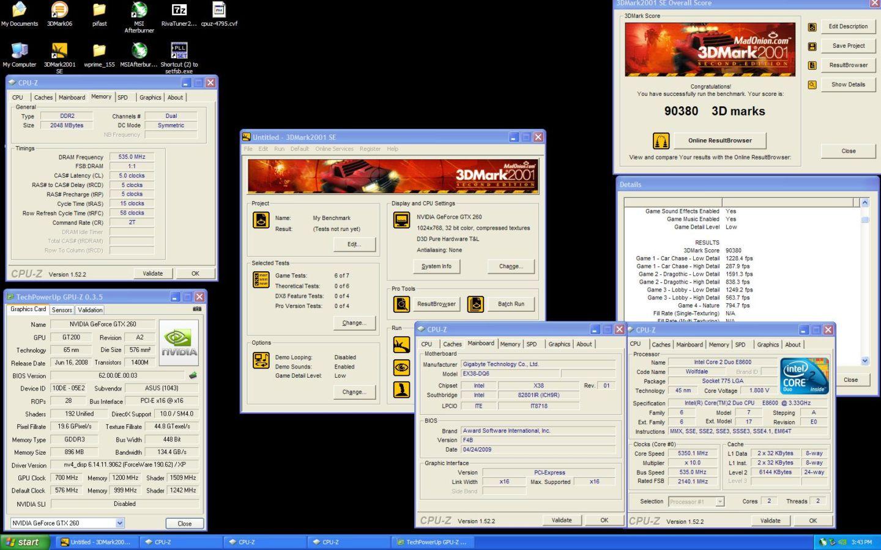Open the Run menu in 3DMark2001 SE
The height and width of the screenshot is (550, 881).
(x=279, y=148)
